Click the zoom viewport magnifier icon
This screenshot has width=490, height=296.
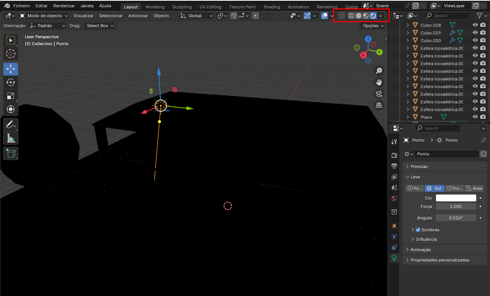pos(379,71)
